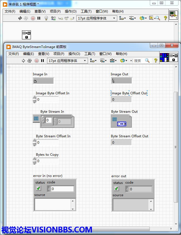The width and height of the screenshot is (181, 235).
Task: Toggle Highlight Execution light bulb icon
Action: (46, 18)
